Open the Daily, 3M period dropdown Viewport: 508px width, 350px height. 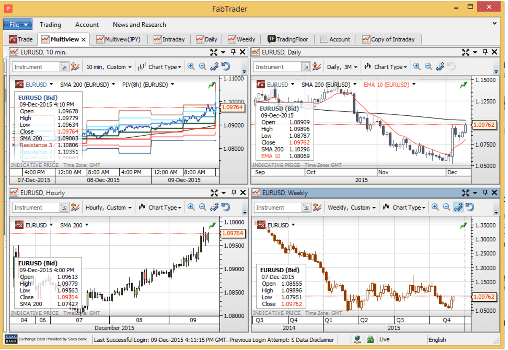pyautogui.click(x=342, y=67)
